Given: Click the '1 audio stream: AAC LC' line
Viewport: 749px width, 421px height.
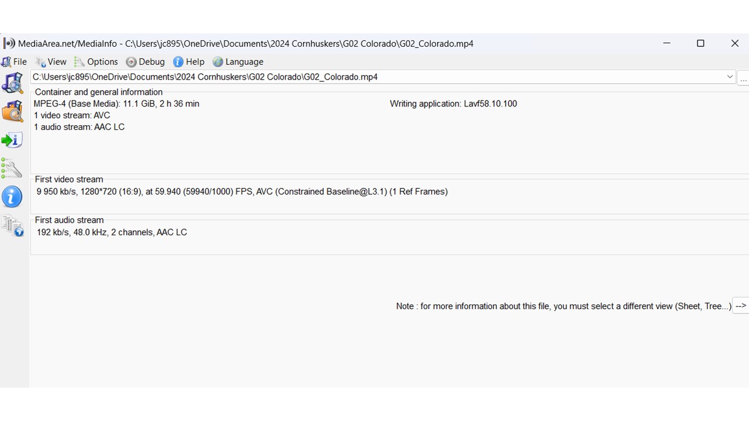Looking at the screenshot, I should click(x=79, y=127).
